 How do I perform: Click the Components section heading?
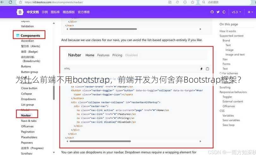(30, 36)
